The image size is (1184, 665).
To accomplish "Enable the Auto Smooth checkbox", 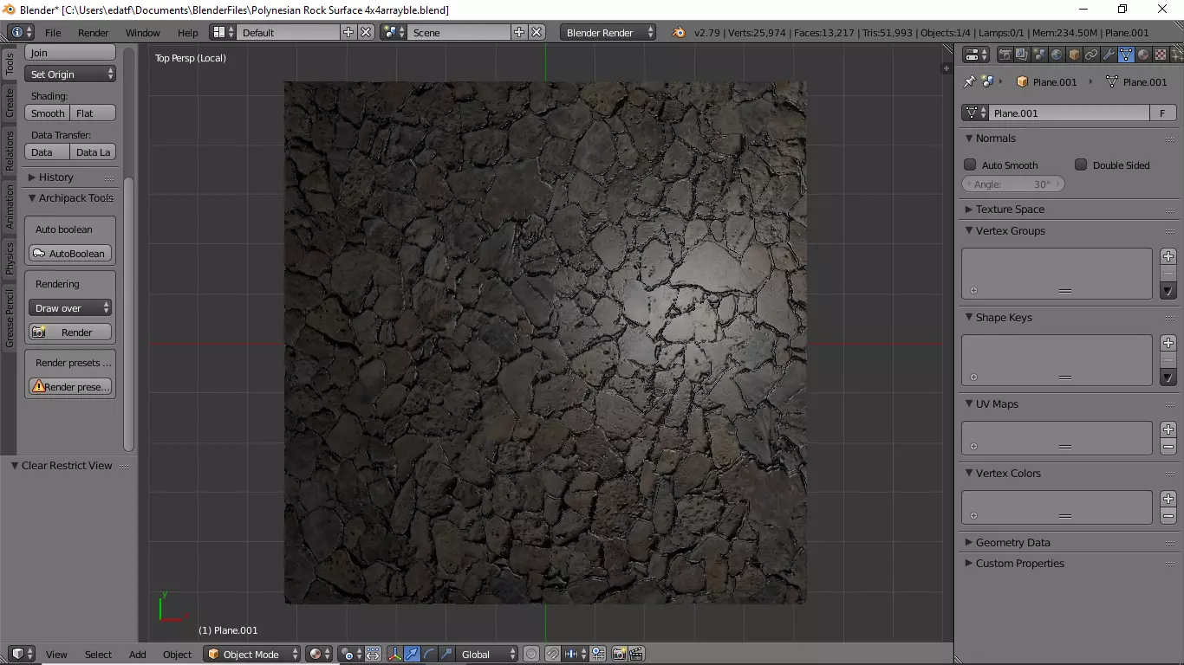I will tap(971, 165).
